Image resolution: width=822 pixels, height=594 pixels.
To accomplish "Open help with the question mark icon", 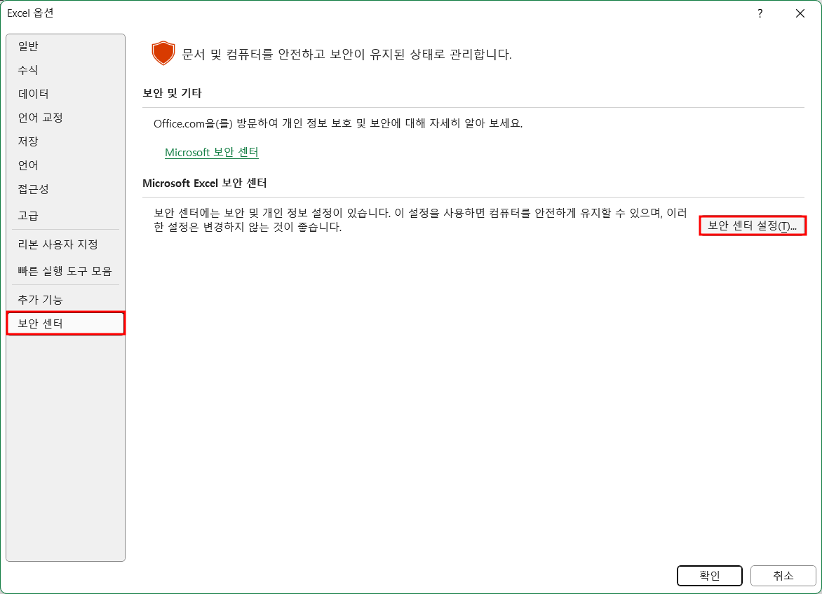I will (x=760, y=13).
